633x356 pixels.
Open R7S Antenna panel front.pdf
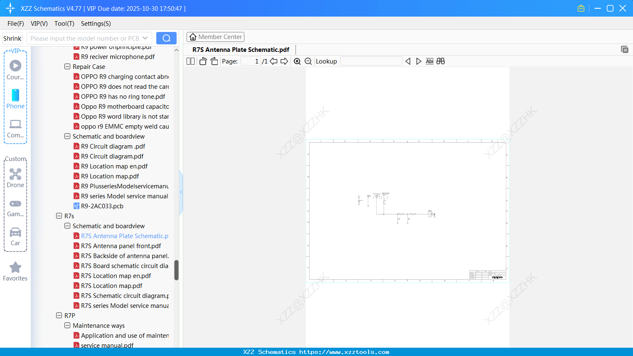[121, 246]
